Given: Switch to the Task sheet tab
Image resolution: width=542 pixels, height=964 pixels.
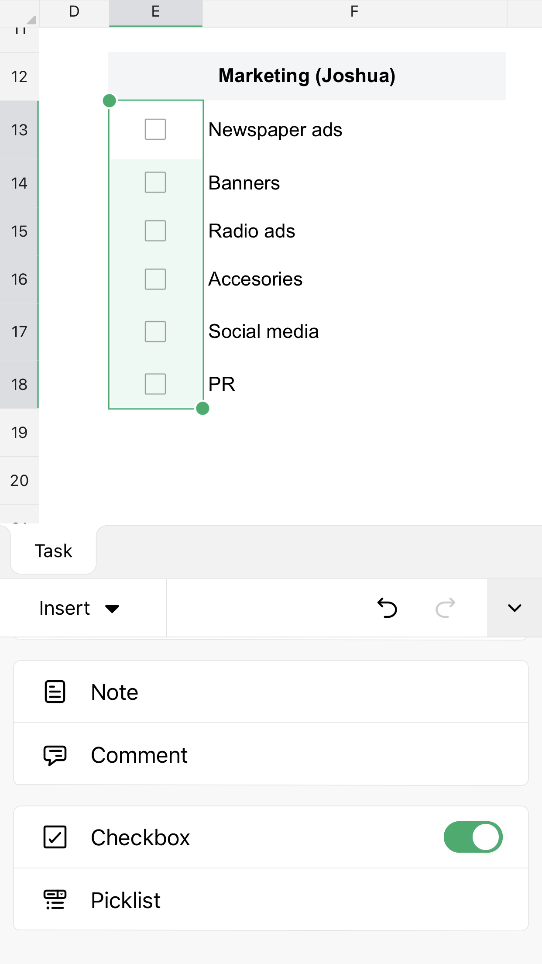Looking at the screenshot, I should tap(53, 551).
